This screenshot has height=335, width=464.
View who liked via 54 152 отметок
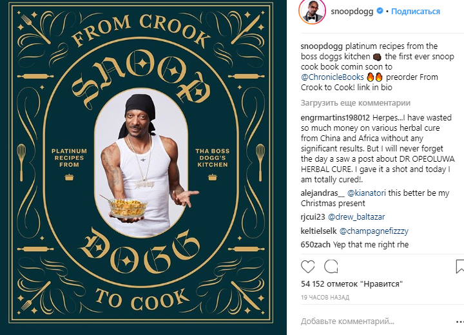pos(352,284)
